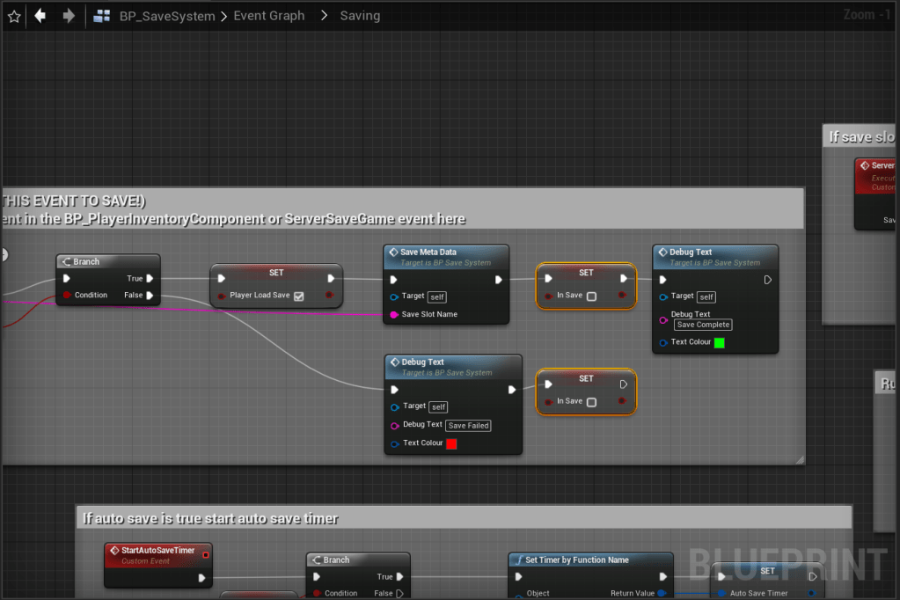Click the blueprint icon beside BP_SaveSystem
This screenshot has width=900, height=600.
pos(102,16)
